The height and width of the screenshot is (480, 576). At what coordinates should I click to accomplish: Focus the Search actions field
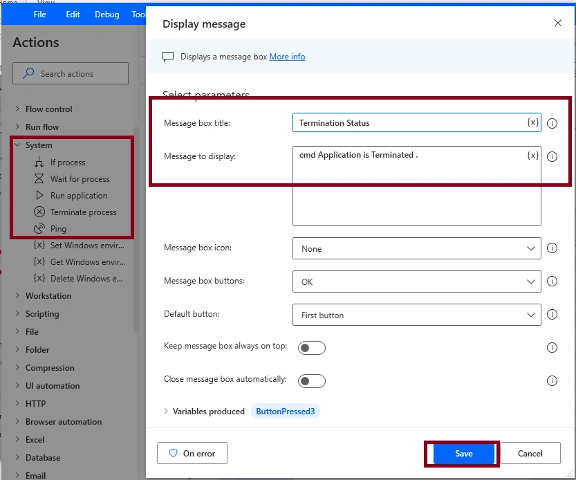(x=71, y=73)
